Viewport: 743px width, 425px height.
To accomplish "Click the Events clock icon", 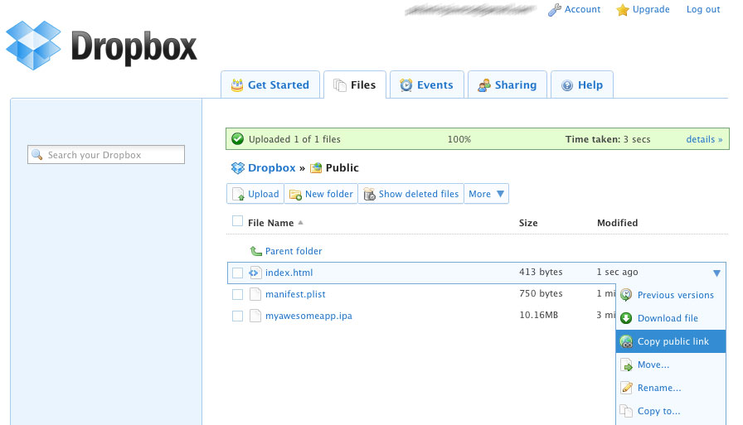I will click(406, 85).
